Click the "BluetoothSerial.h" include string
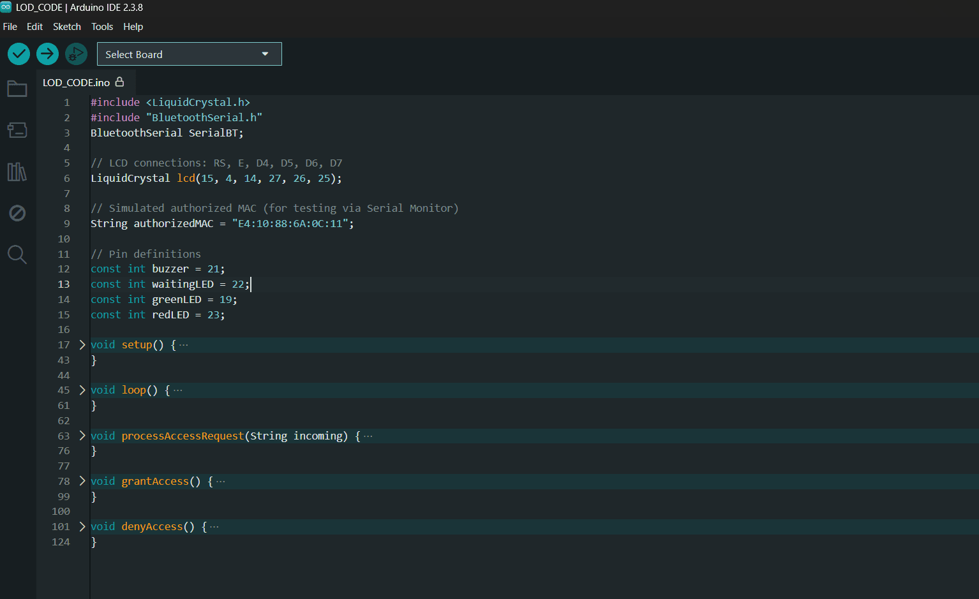 [204, 117]
